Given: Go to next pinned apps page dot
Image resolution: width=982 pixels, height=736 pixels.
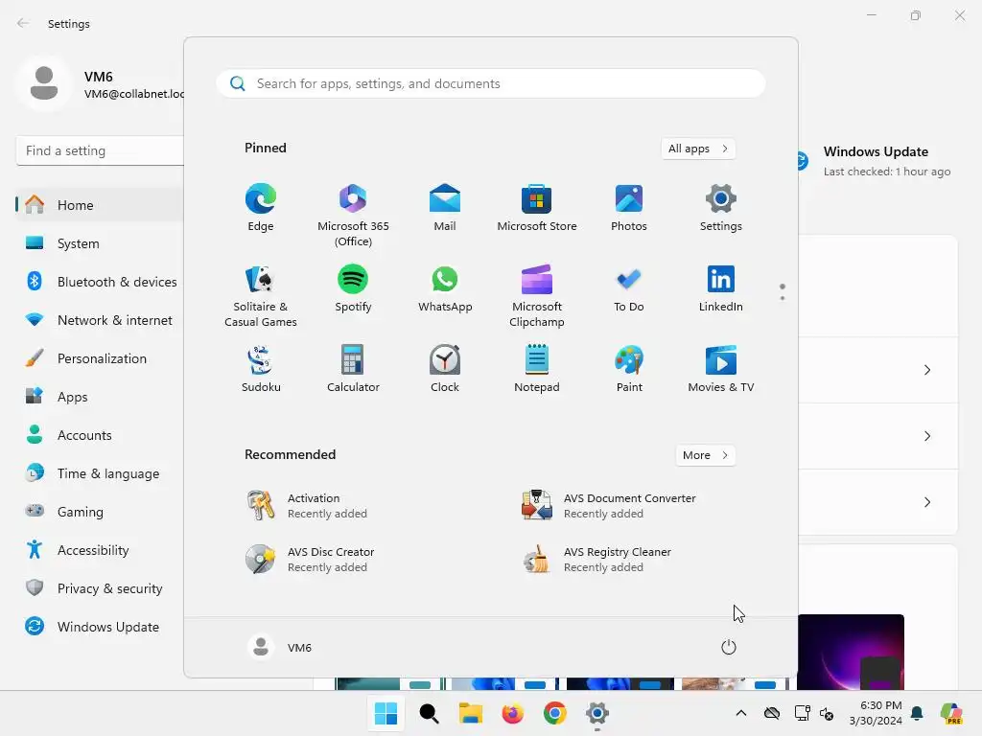Looking at the screenshot, I should pyautogui.click(x=783, y=298).
